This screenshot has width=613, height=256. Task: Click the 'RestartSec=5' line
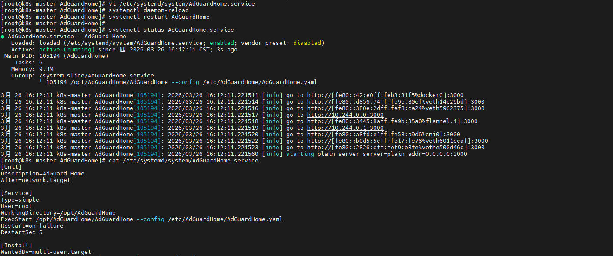click(22, 232)
